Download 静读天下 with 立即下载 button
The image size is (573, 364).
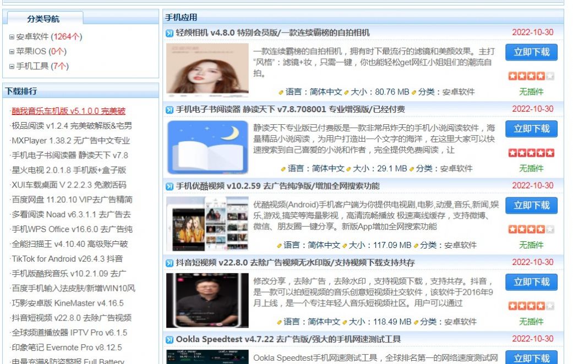(x=531, y=129)
